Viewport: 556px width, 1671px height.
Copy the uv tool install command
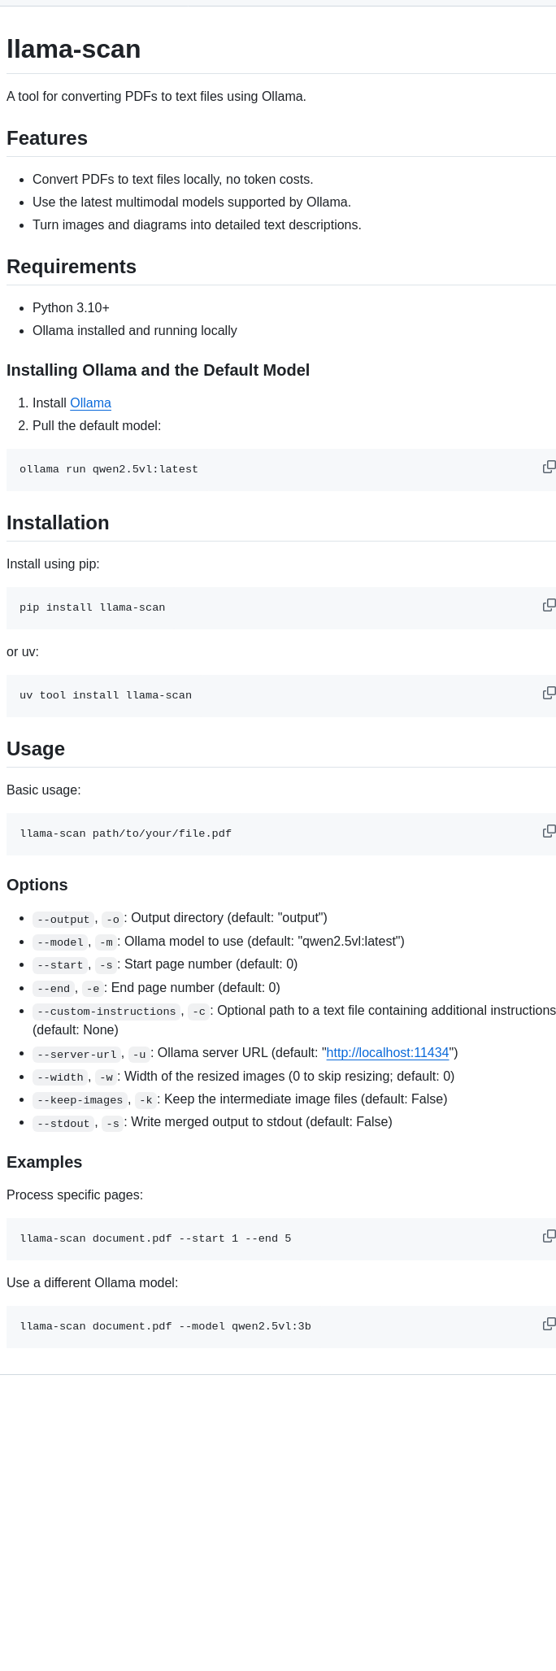(x=549, y=693)
